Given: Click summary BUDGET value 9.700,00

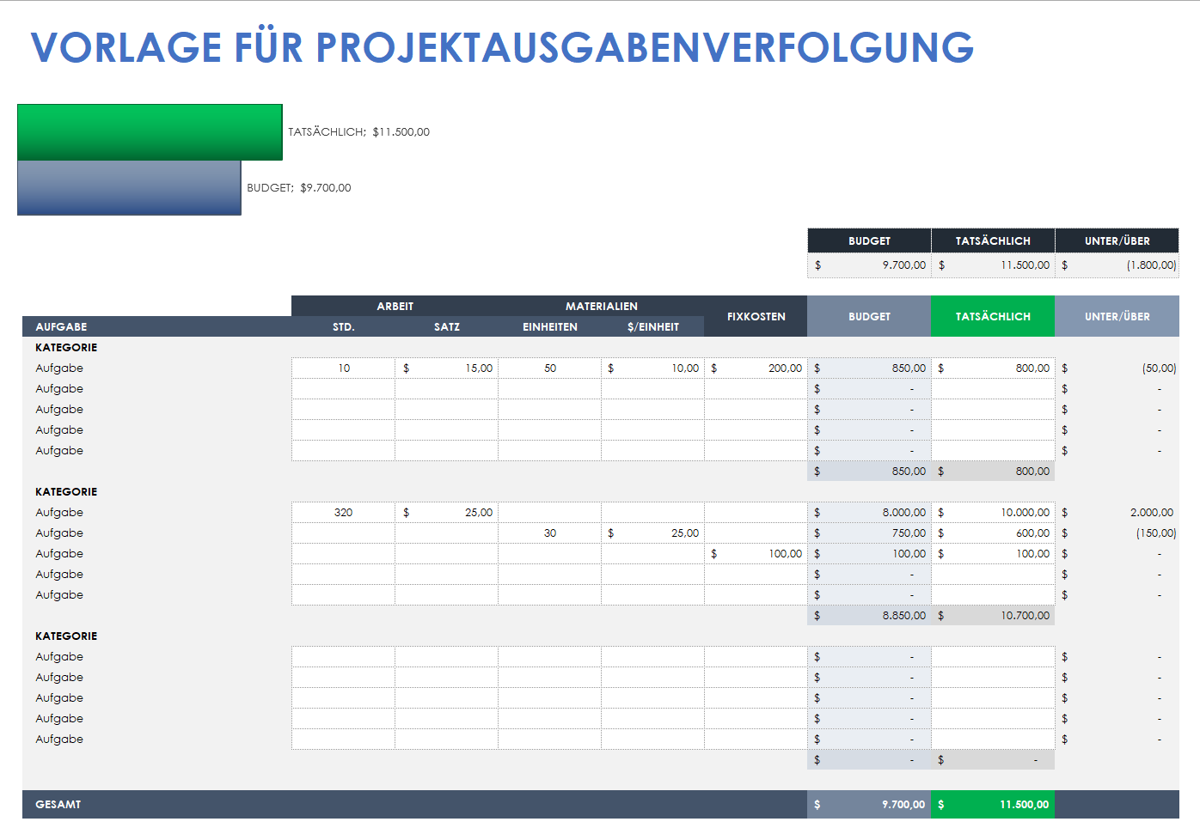Looking at the screenshot, I should (869, 265).
